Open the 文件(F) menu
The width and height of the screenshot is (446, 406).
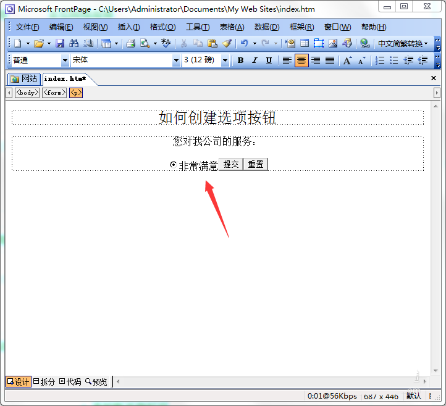point(27,27)
